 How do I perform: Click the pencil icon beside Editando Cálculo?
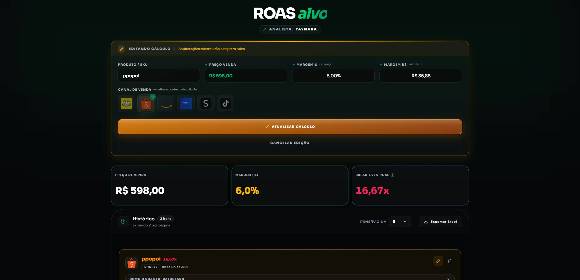121,49
